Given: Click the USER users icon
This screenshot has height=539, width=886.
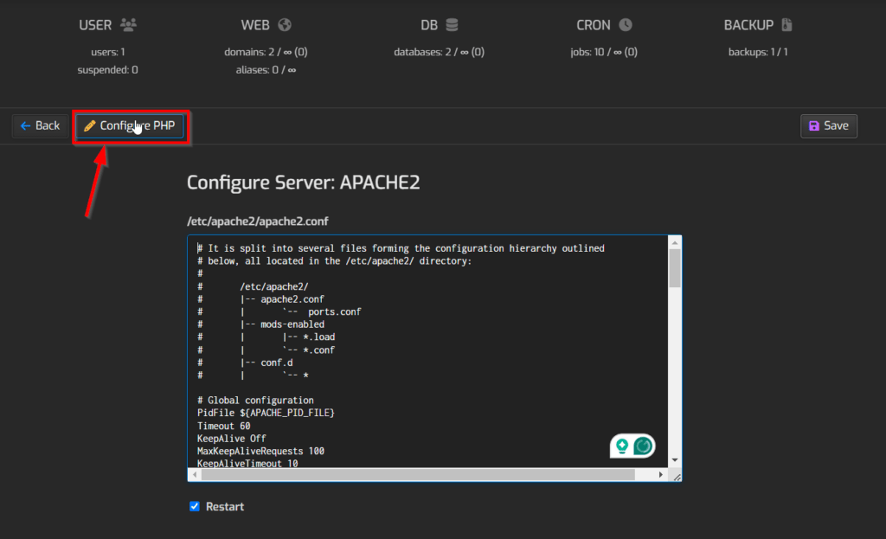Looking at the screenshot, I should point(130,24).
